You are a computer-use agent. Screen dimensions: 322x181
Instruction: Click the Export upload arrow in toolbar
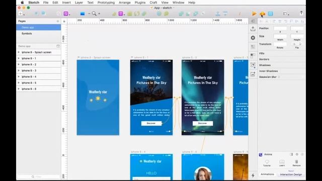301,13
